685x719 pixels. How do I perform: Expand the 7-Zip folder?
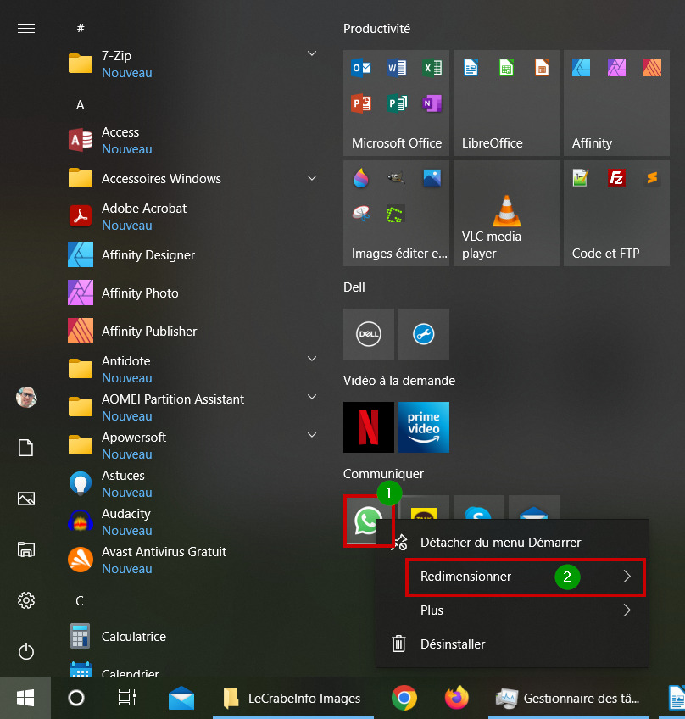(312, 53)
